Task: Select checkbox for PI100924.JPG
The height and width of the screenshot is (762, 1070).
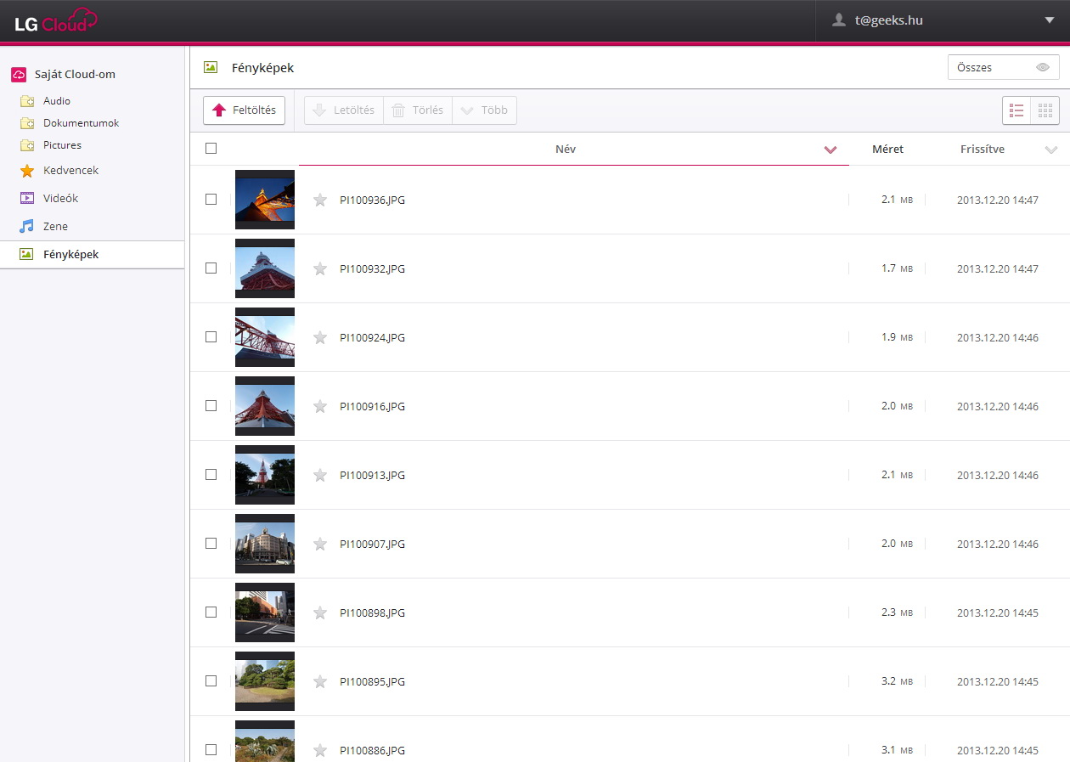Action: click(211, 337)
